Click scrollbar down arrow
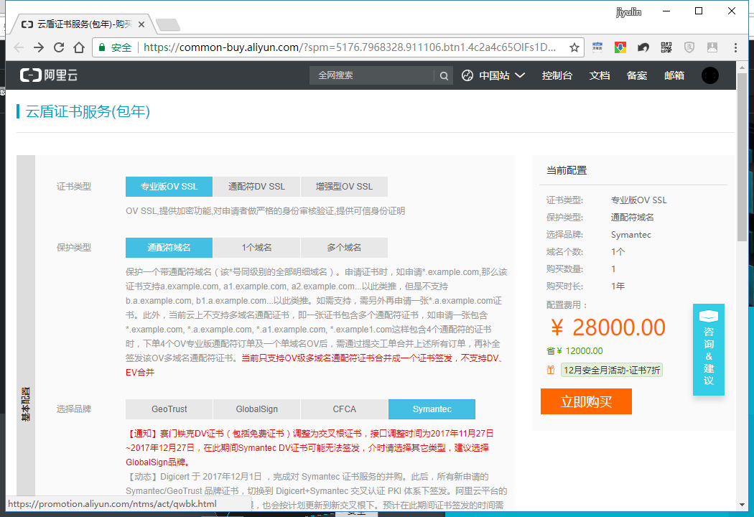754x517 pixels. click(742, 505)
